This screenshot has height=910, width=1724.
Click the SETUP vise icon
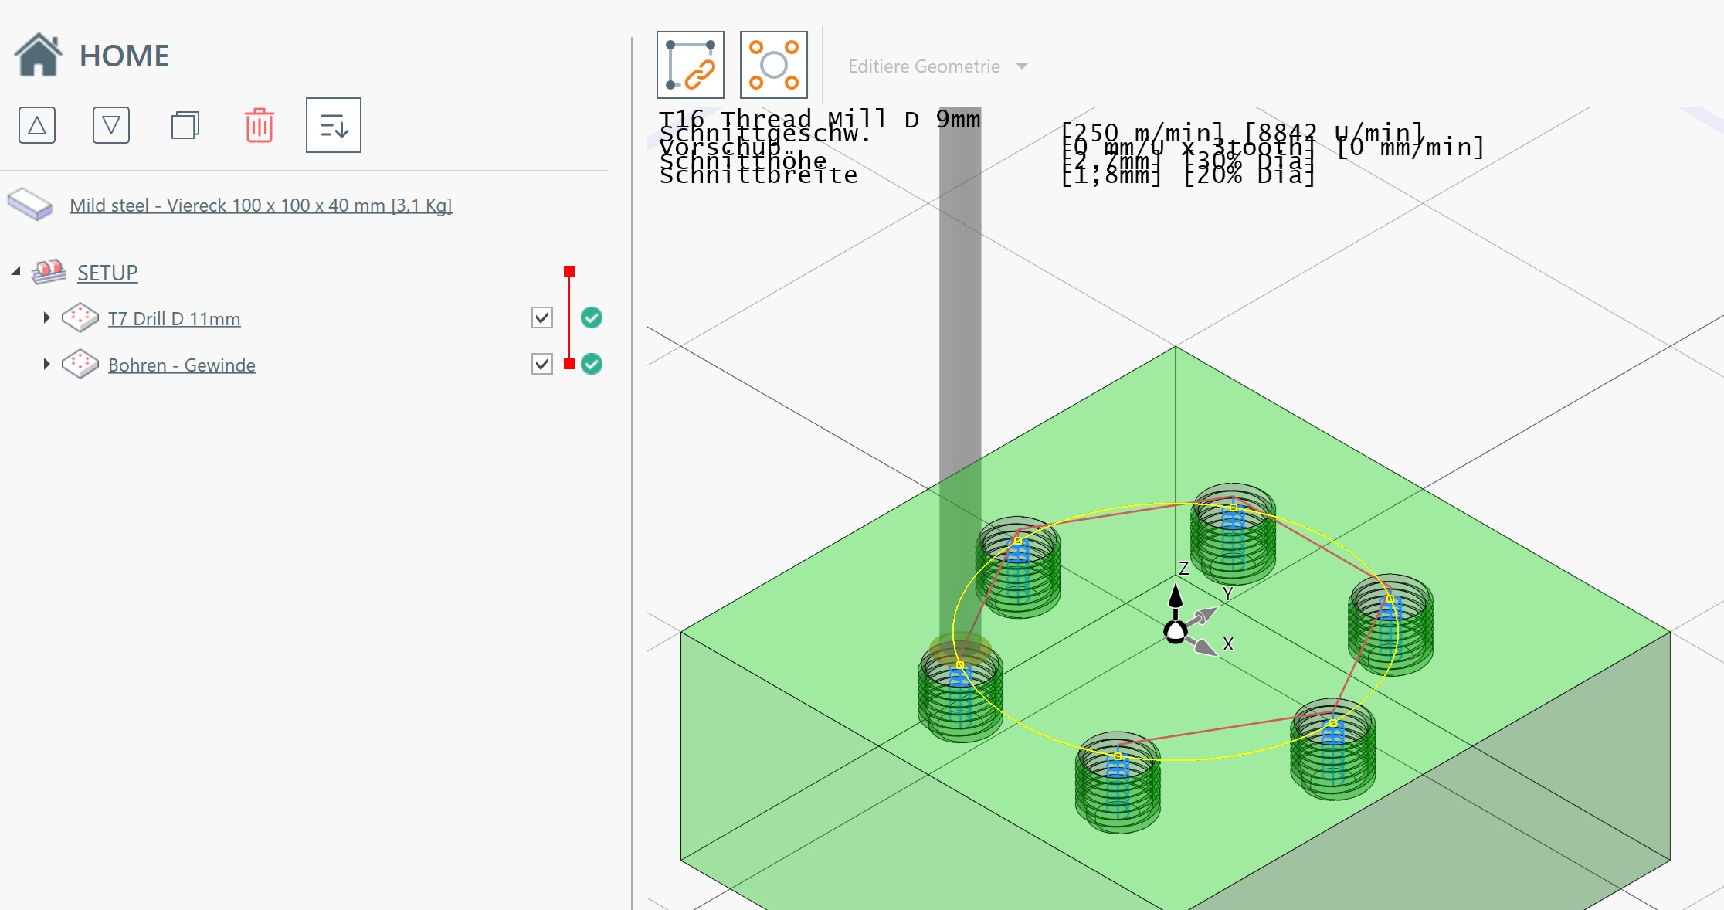pos(49,272)
